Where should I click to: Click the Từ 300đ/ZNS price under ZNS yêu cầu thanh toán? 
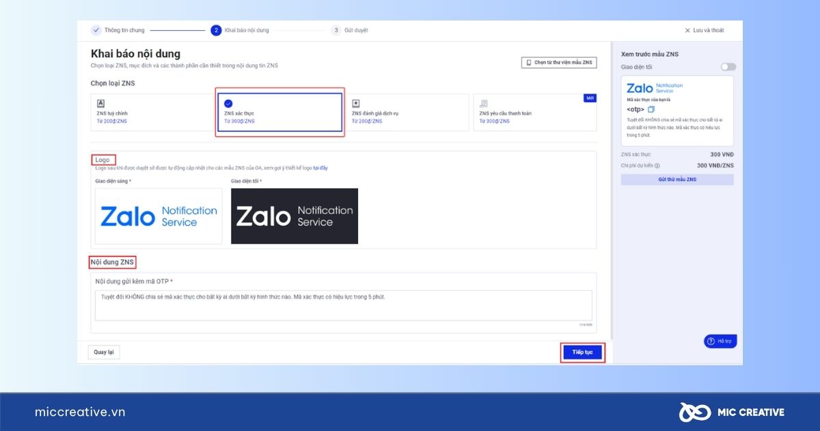[495, 121]
